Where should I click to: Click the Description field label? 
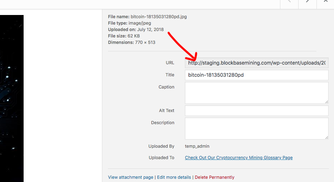163,123
